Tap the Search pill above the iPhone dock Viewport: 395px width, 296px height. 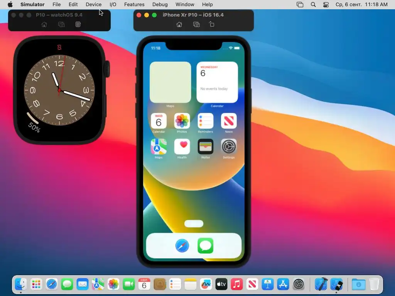coord(194,224)
